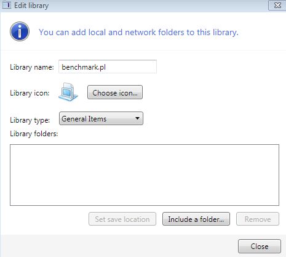Click the Include a folder button
The image size is (286, 257).
(x=196, y=219)
